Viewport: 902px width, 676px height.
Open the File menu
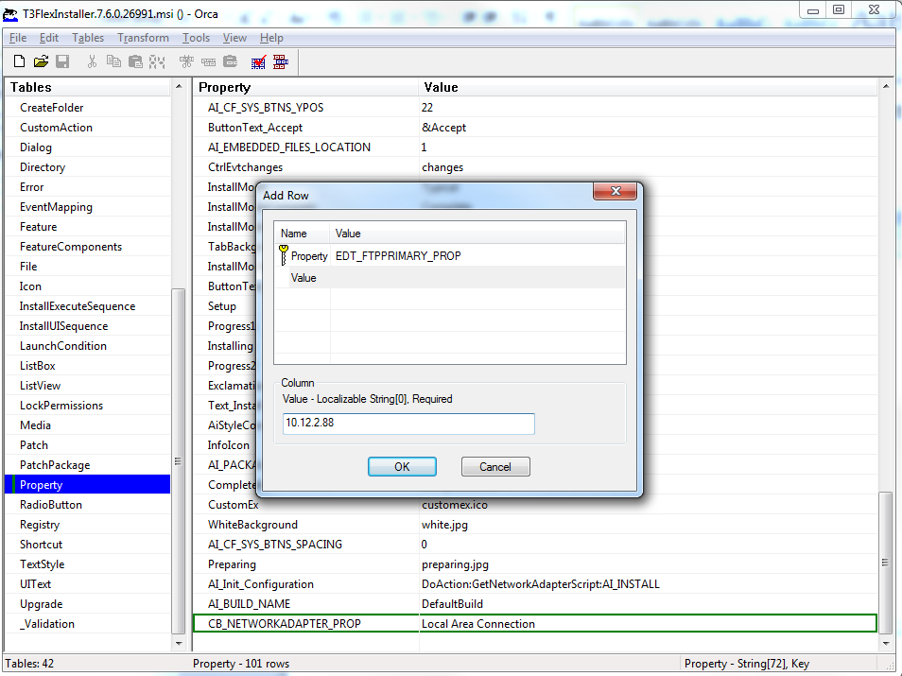[x=18, y=38]
